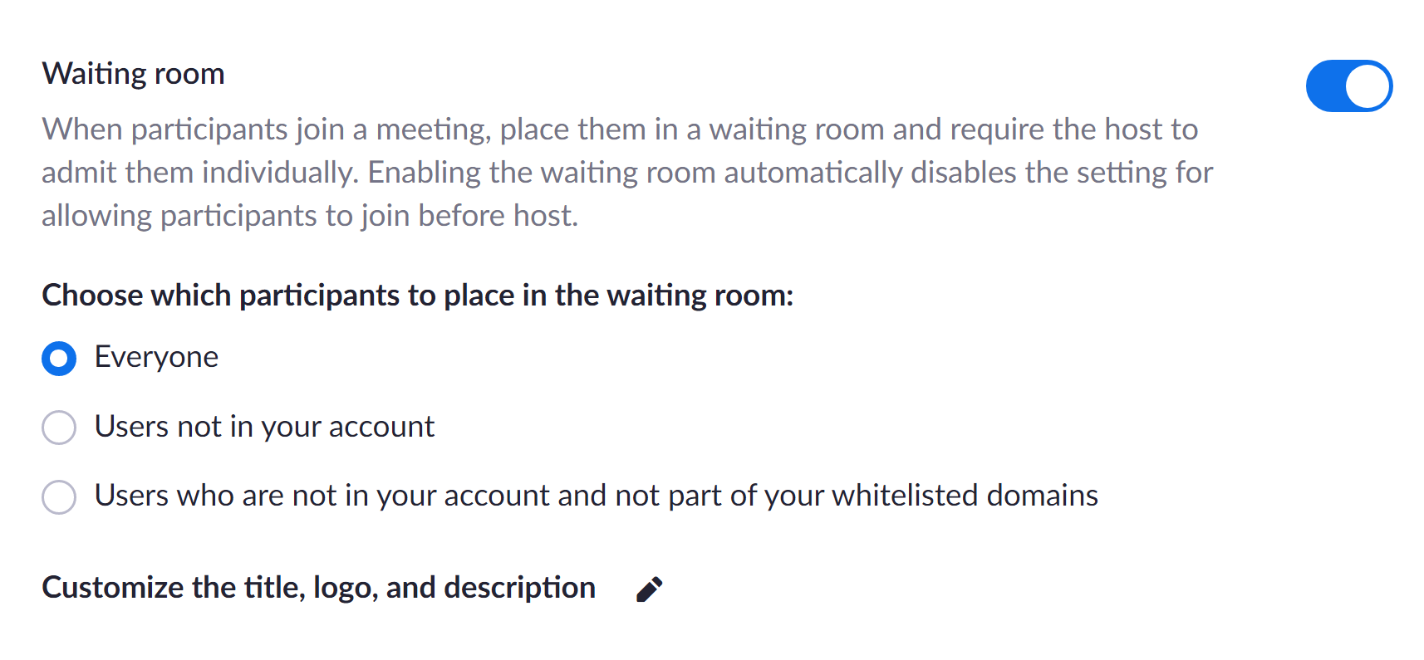Click description line 'allowing participants to join before host.'
The width and height of the screenshot is (1424, 660).
(x=310, y=216)
